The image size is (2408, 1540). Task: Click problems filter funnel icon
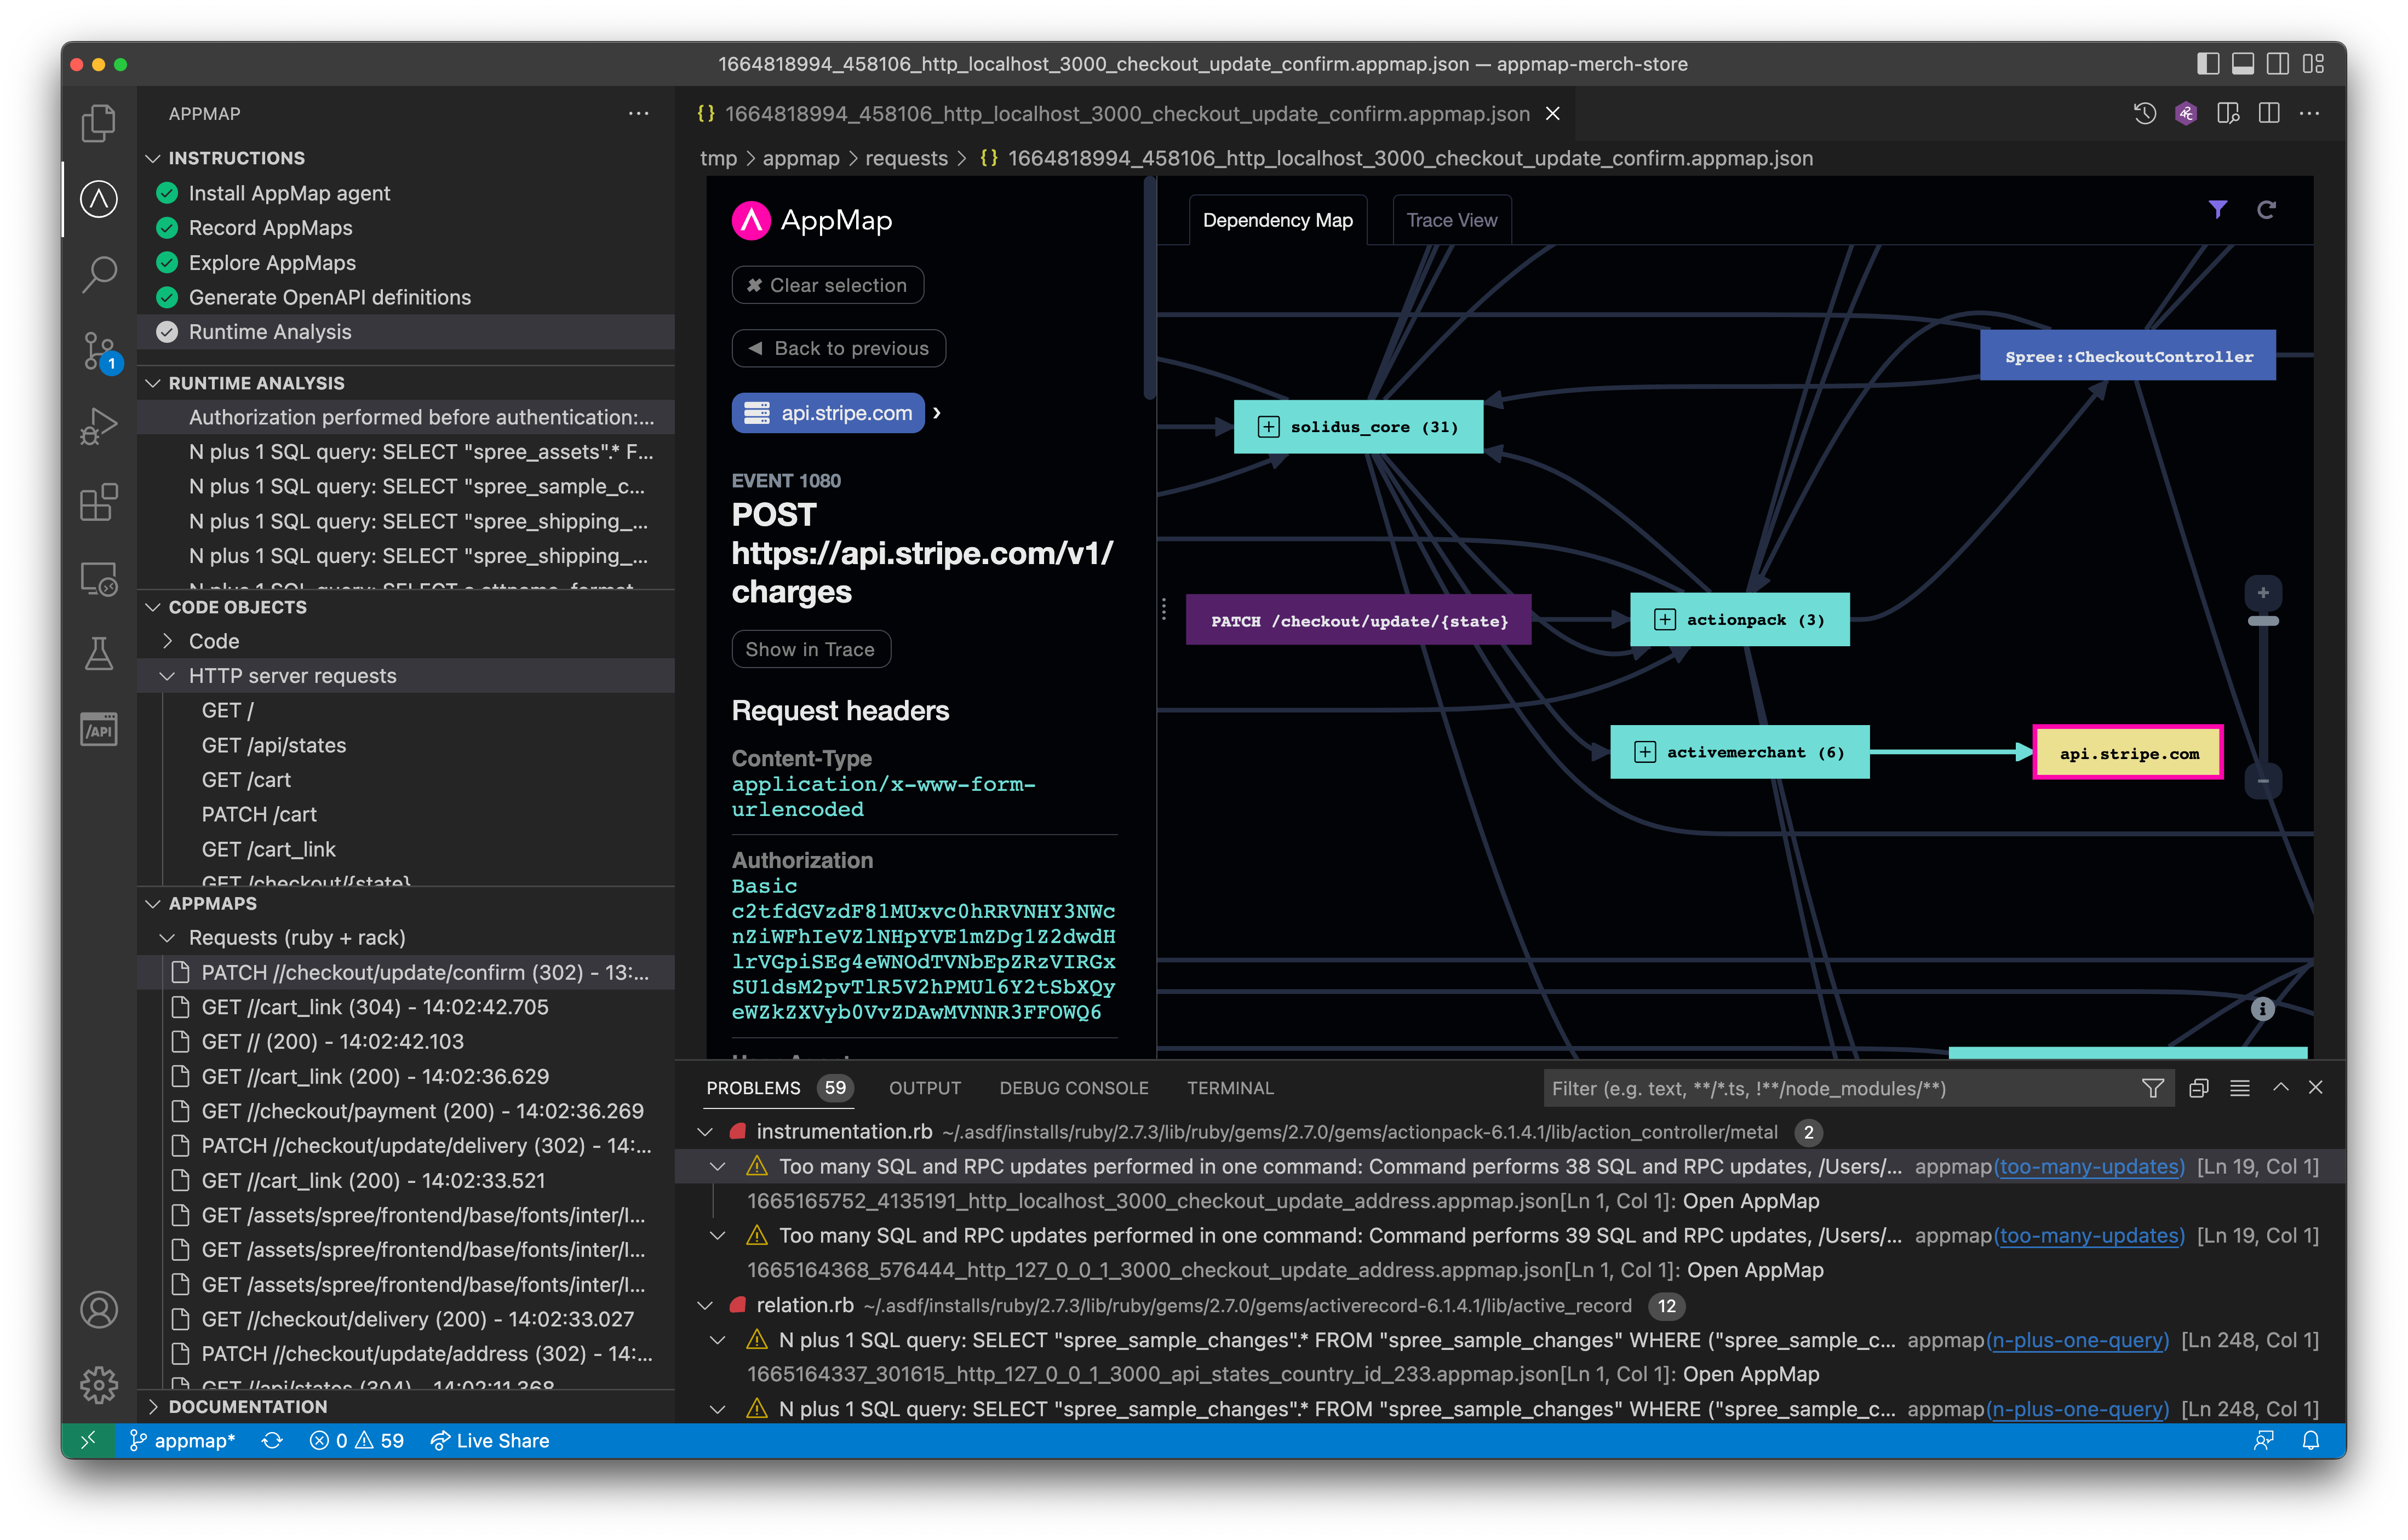2153,1088
